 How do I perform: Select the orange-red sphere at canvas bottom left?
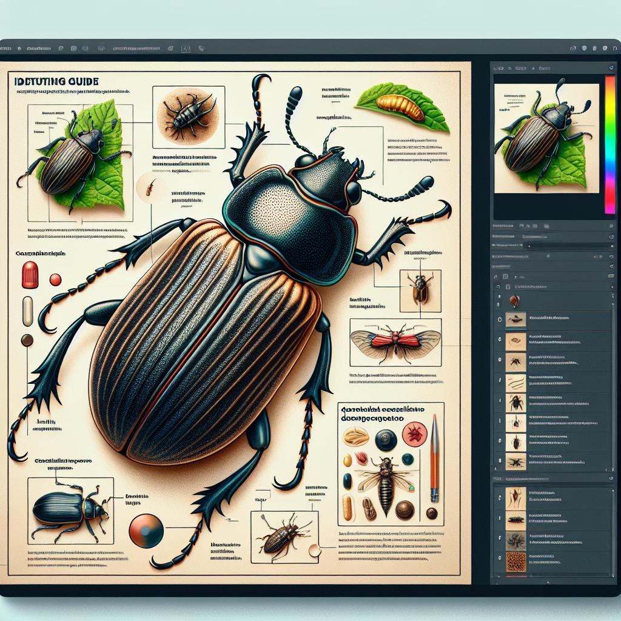[146, 531]
